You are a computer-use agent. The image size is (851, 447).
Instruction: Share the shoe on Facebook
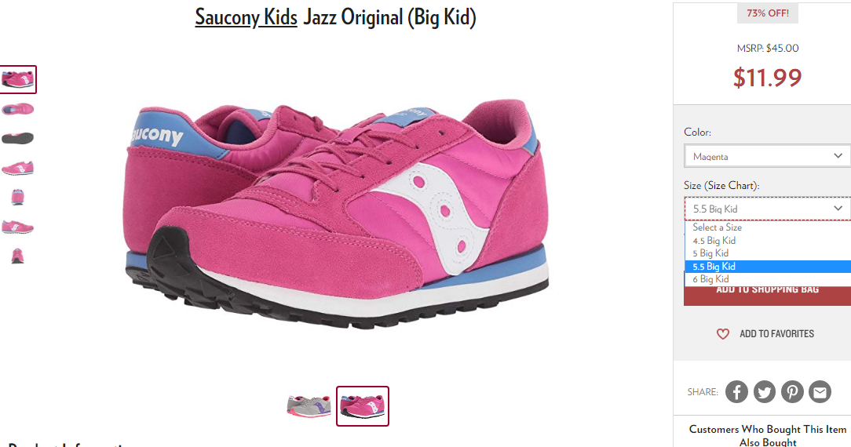tap(736, 391)
